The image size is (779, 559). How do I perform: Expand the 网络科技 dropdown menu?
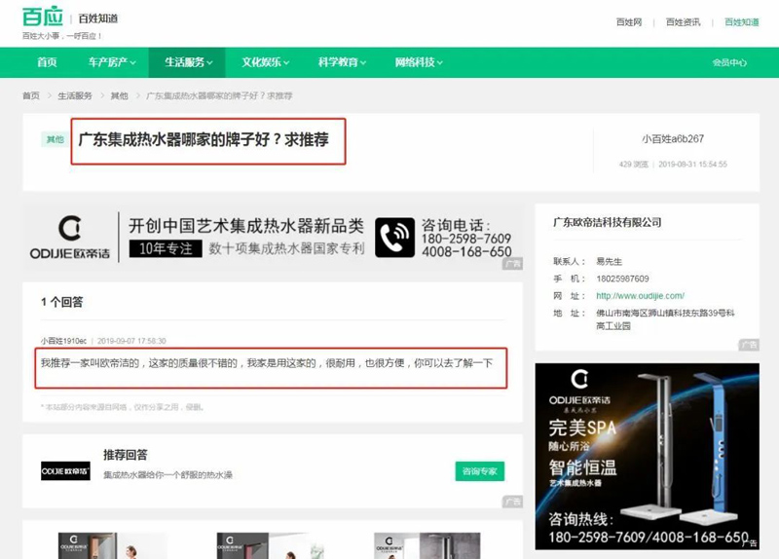(x=419, y=62)
